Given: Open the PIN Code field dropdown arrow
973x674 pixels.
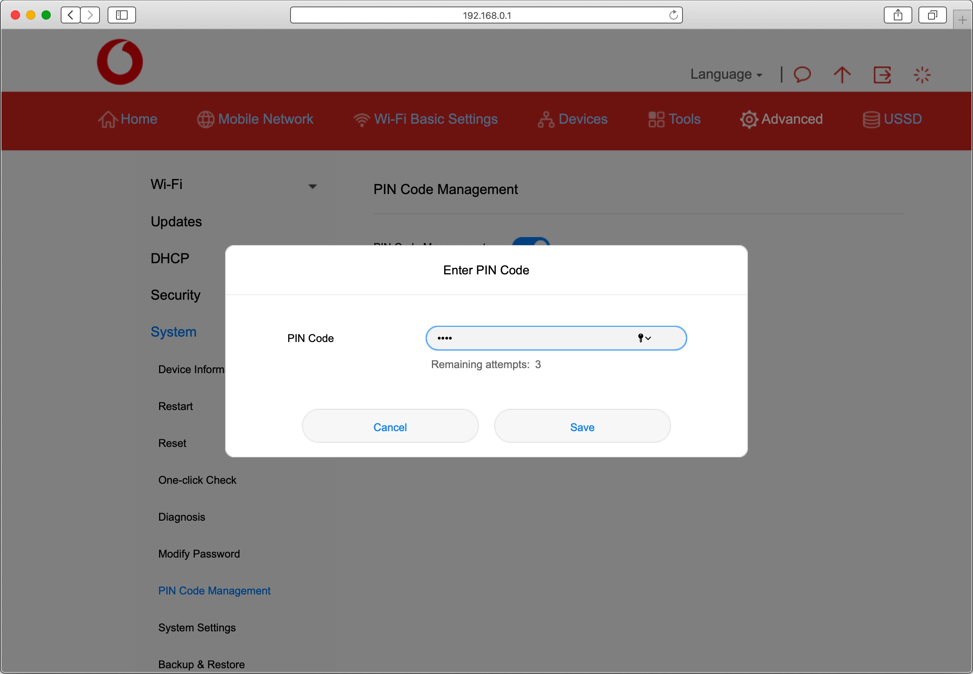Looking at the screenshot, I should tap(649, 338).
